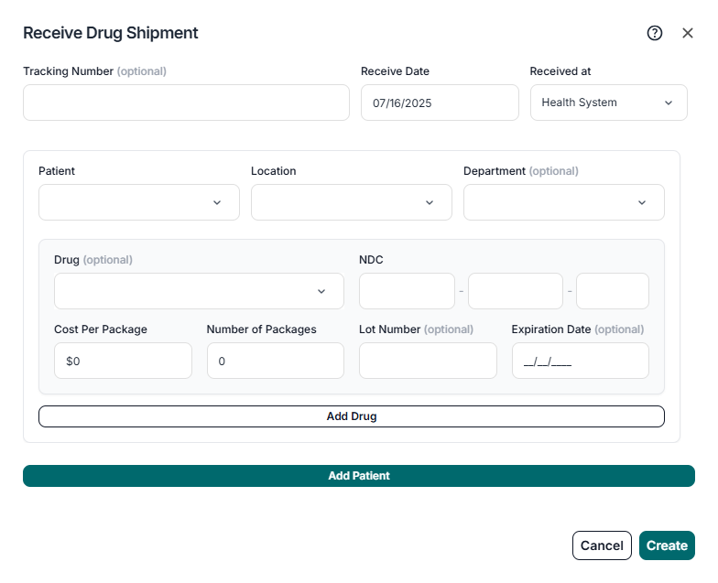Click the middle NDC segment field
Image resolution: width=718 pixels, height=583 pixels.
click(515, 291)
